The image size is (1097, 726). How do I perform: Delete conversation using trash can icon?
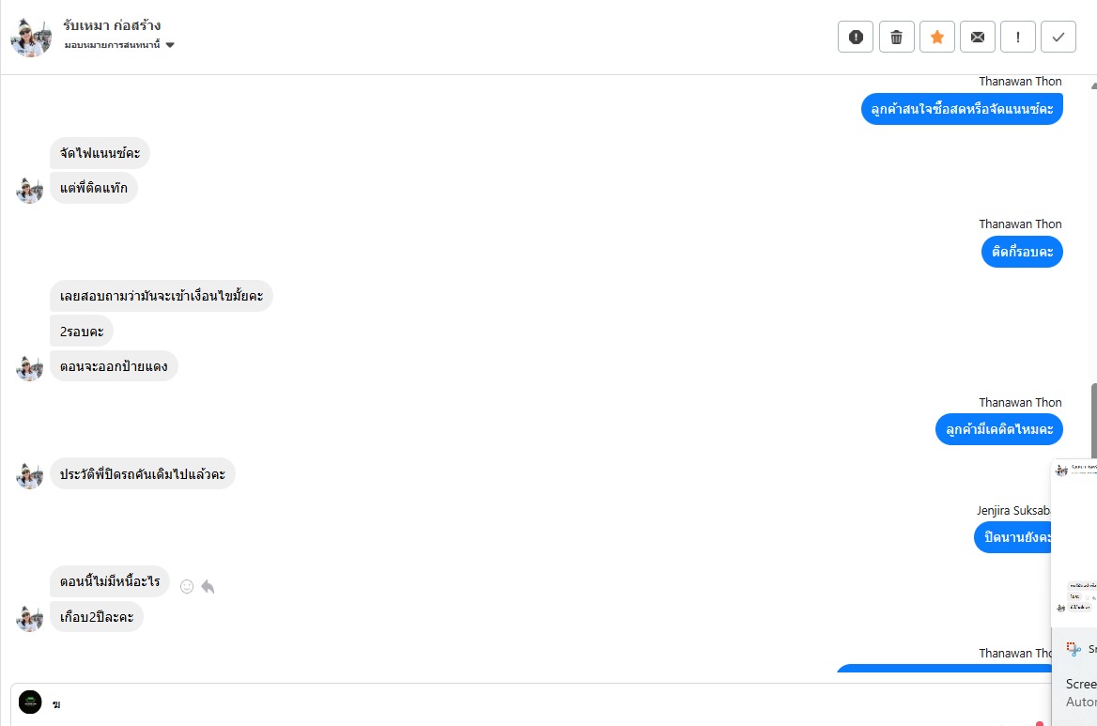[896, 38]
